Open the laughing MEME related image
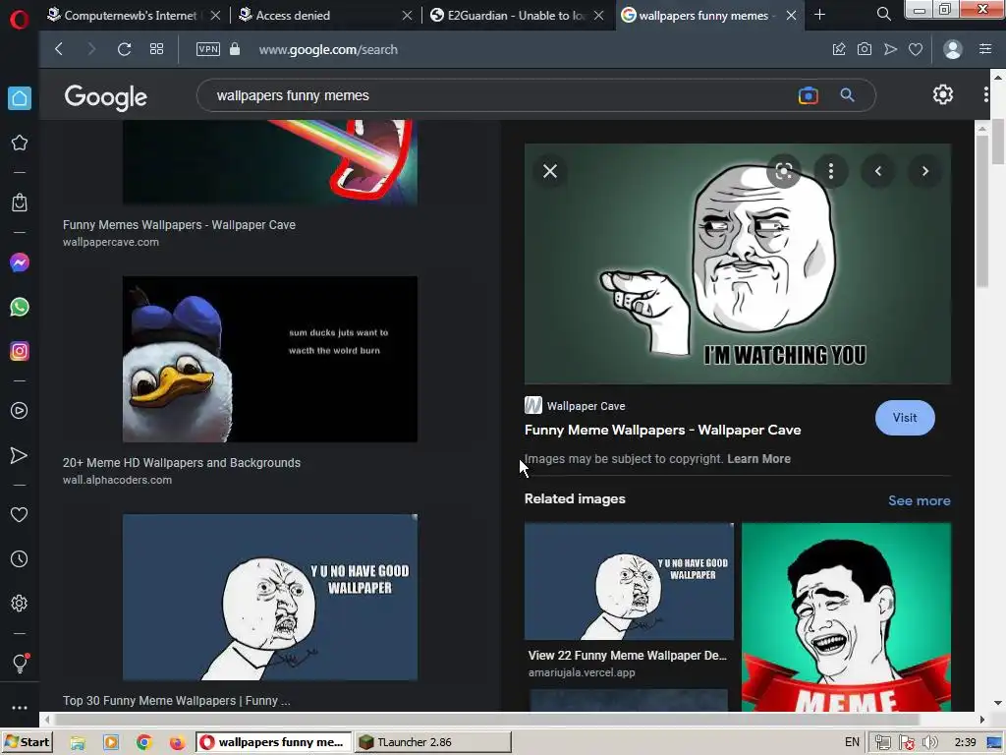The height and width of the screenshot is (755, 1006). [x=846, y=617]
